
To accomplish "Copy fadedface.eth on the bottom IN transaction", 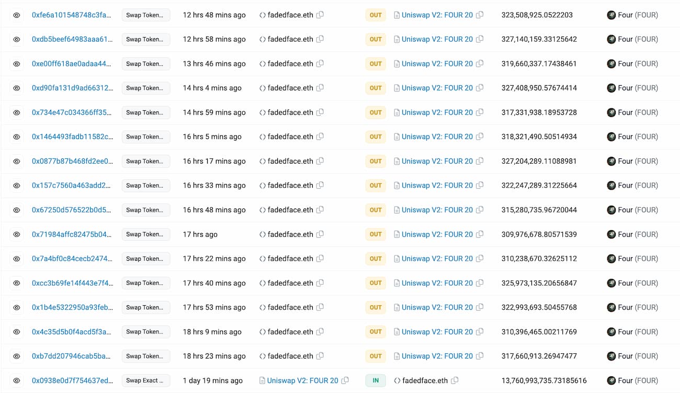I will 455,380.
